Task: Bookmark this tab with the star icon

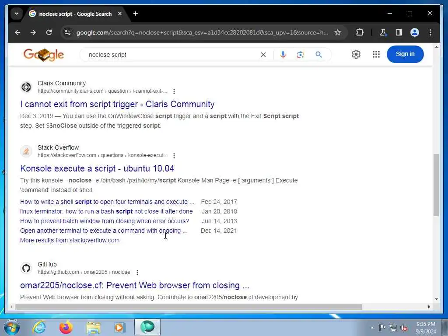Action: click(x=338, y=32)
